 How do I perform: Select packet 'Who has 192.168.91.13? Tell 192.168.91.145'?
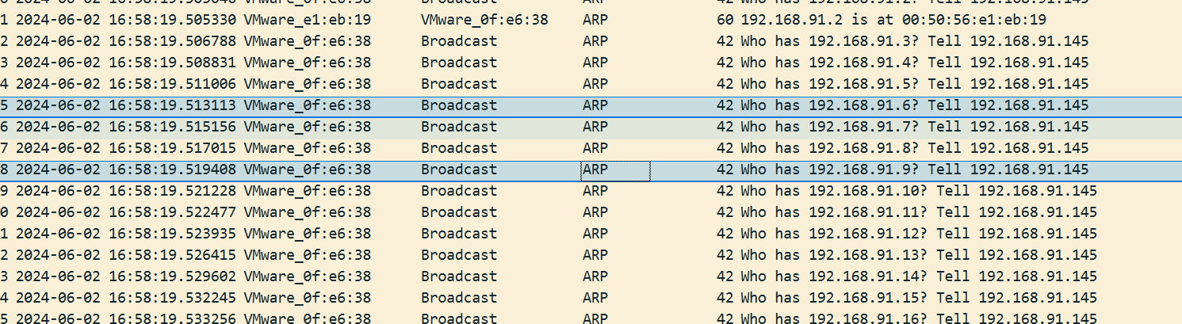(591, 255)
